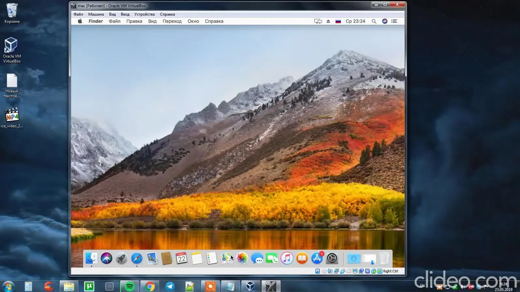Viewport: 520px width, 292px height.
Task: Open Mail stamp icon in dock
Action: click(x=152, y=258)
